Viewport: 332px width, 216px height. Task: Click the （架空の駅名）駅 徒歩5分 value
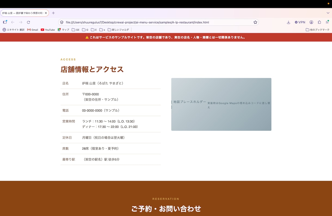coord(101,160)
